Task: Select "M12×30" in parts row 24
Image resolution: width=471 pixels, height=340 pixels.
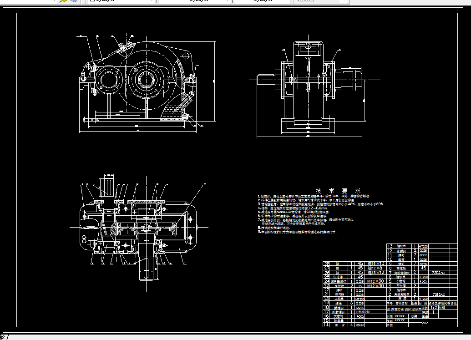Action: [x=375, y=281]
